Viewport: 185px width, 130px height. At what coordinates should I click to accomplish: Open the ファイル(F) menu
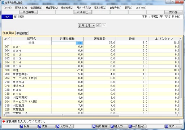point(8,8)
